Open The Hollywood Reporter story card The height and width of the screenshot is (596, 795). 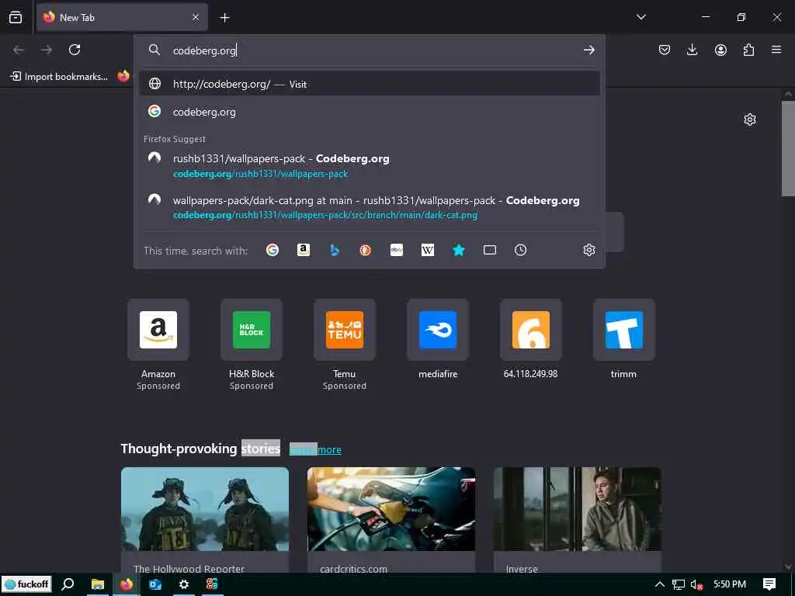(x=205, y=521)
